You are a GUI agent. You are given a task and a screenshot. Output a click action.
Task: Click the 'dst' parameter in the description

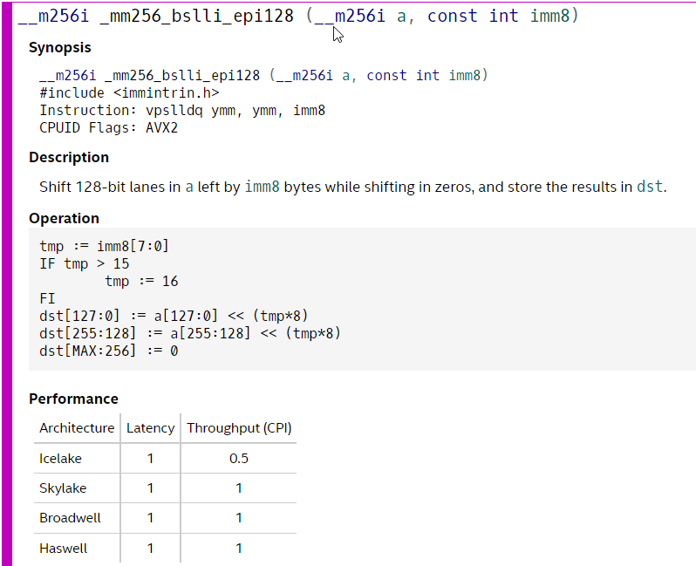point(650,187)
